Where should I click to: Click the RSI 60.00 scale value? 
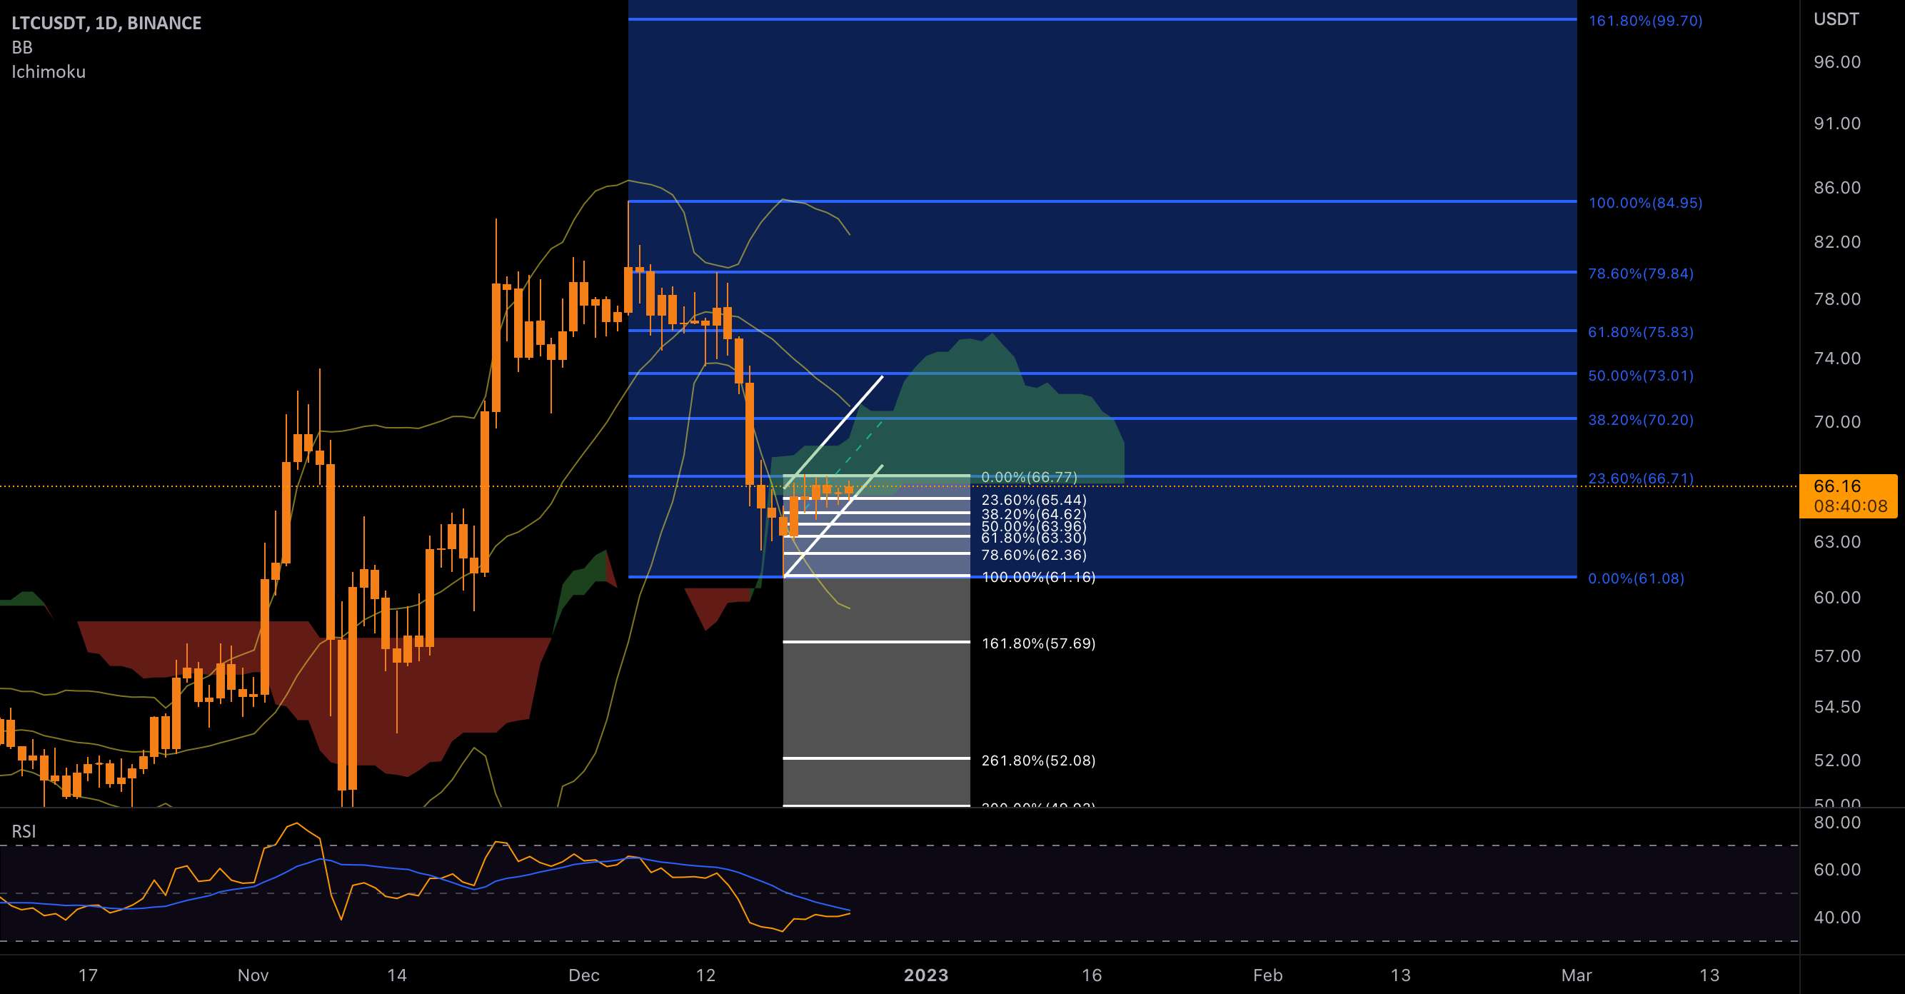[x=1837, y=870]
